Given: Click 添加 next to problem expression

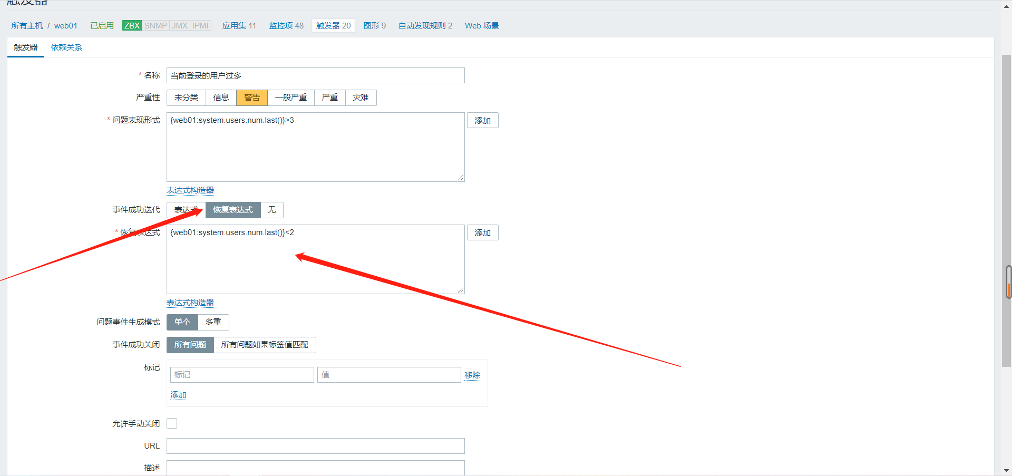Looking at the screenshot, I should click(482, 121).
